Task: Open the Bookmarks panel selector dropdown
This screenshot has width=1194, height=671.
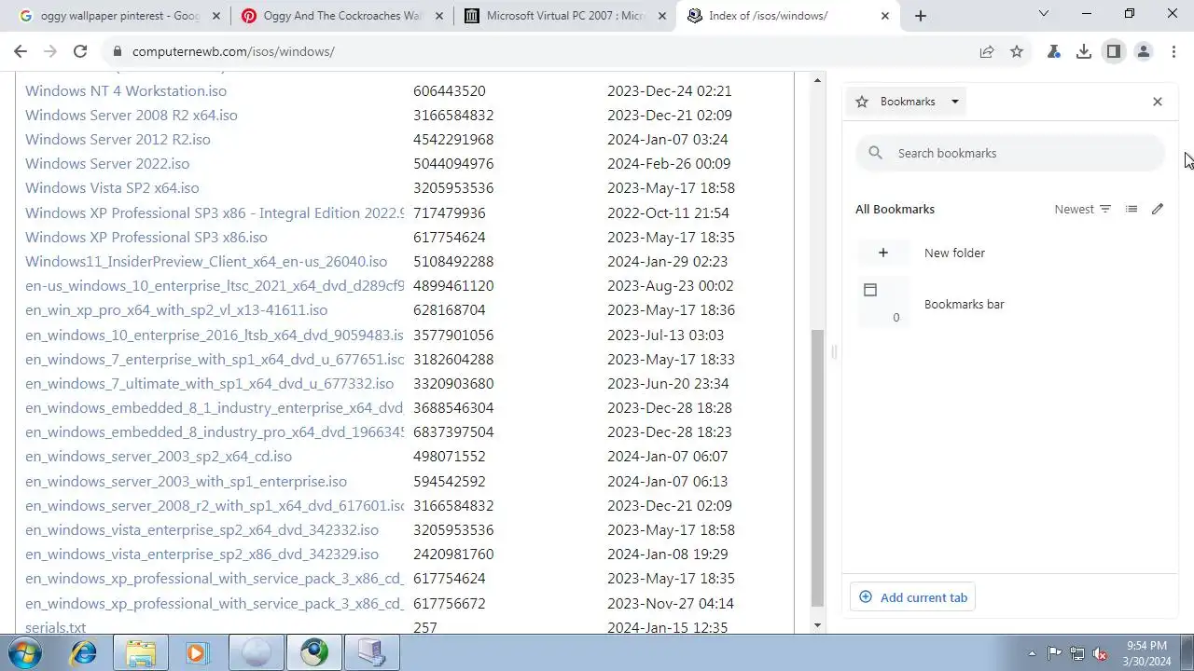Action: (x=908, y=102)
